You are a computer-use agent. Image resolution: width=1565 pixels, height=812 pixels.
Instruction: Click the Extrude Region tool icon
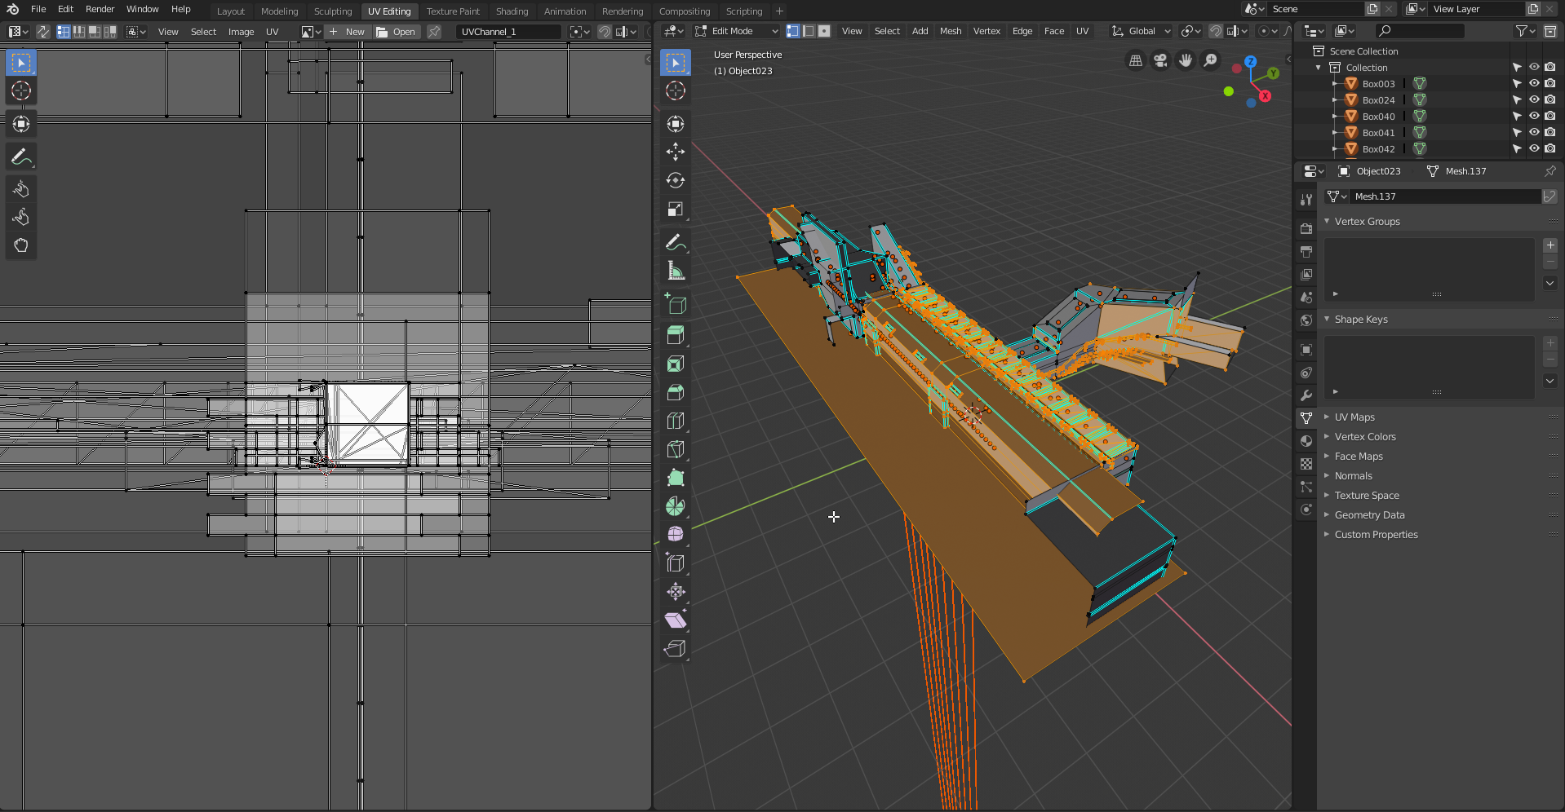[x=675, y=334]
